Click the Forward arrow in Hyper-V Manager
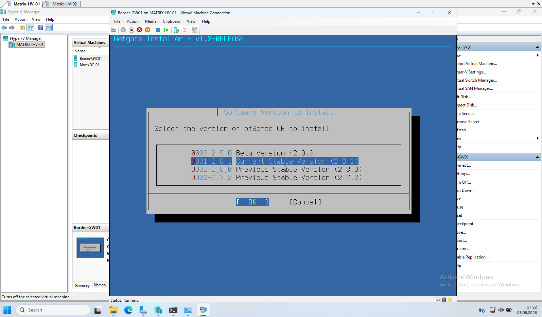The width and height of the screenshot is (542, 317). [12, 28]
